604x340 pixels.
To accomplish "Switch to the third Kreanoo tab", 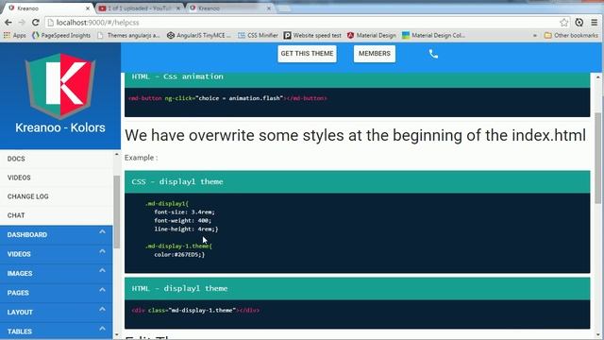I will (230, 8).
